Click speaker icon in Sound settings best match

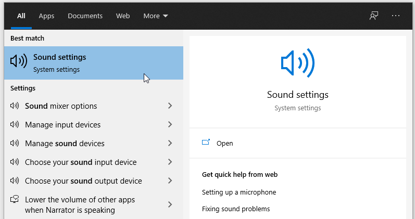point(19,61)
